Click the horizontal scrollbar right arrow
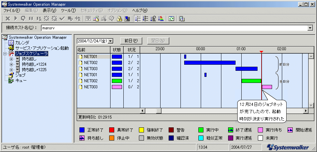Screen dimensions: 317x152 point(306,111)
